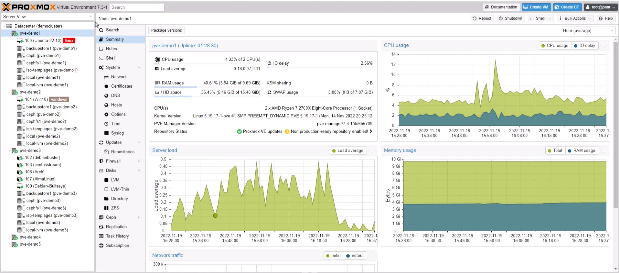Toggle netout series in Network traffic
The width and height of the screenshot is (619, 273).
coord(355,256)
